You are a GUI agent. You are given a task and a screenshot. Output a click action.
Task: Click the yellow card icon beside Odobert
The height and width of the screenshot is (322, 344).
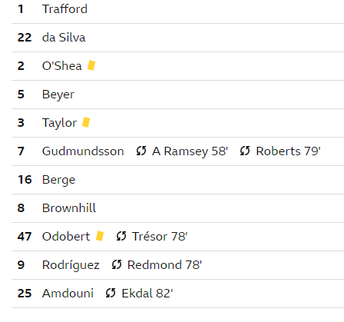[x=100, y=236]
